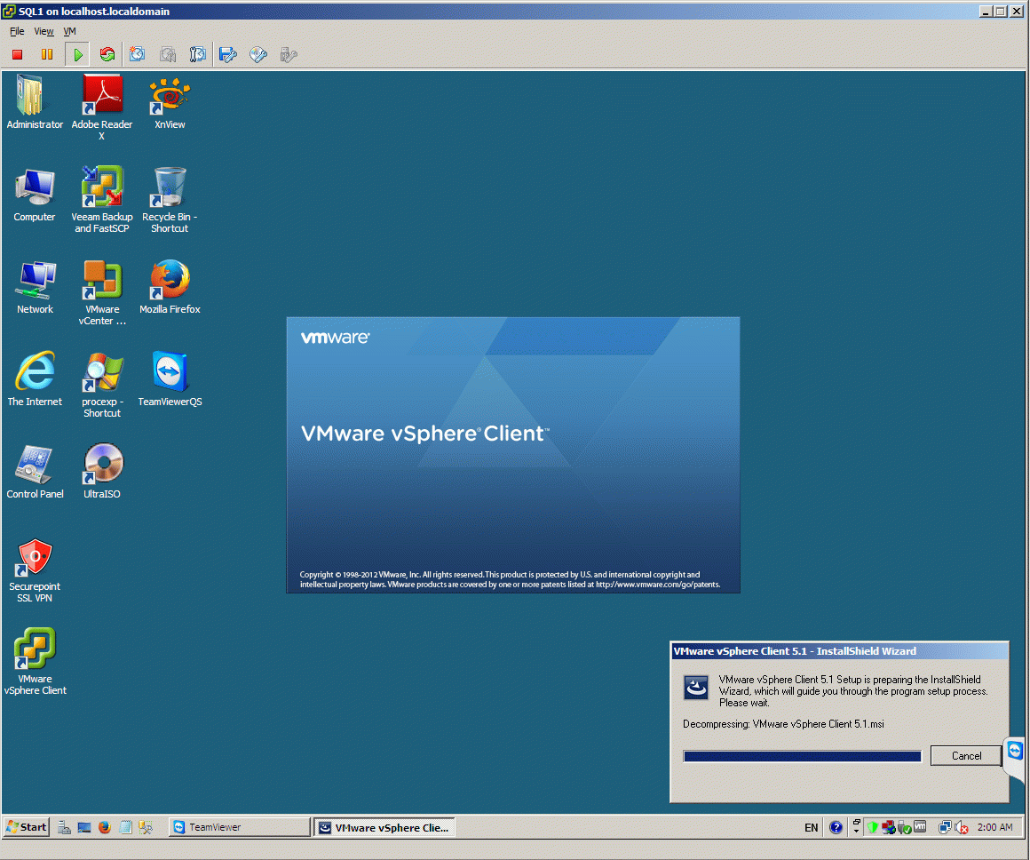Select the Administrator folder desktop icon
The height and width of the screenshot is (860, 1030).
(35, 102)
